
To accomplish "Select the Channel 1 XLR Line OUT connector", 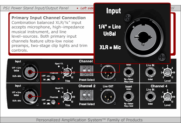I will [x=108, y=72].
